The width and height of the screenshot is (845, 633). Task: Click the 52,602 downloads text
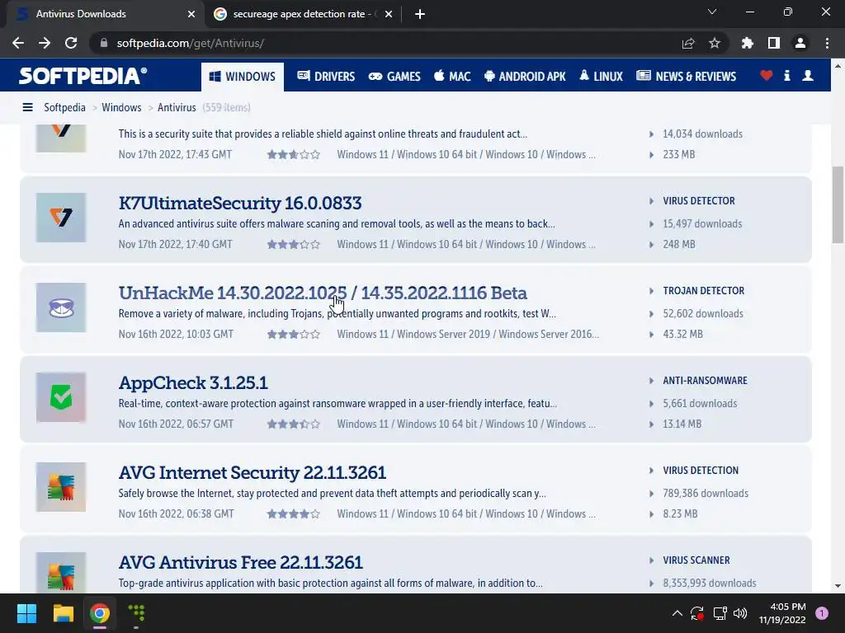coord(703,314)
